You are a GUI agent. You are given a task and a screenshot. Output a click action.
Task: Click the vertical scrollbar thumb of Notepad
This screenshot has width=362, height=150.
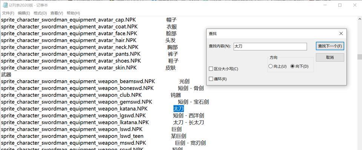pyautogui.click(x=359, y=57)
